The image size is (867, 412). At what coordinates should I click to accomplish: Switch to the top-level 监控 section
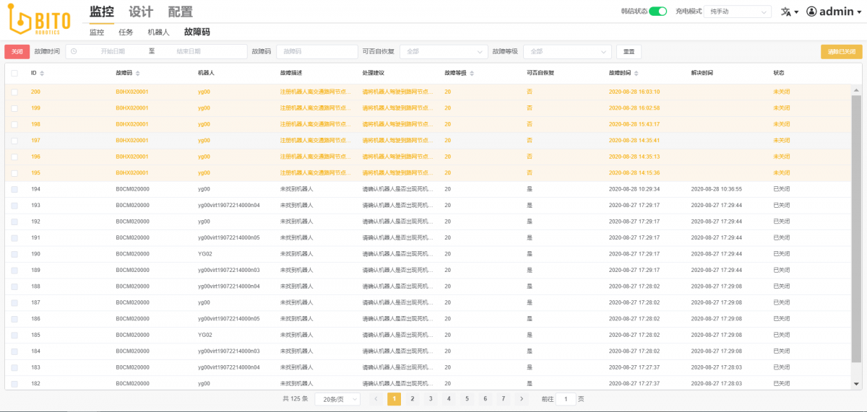(102, 12)
